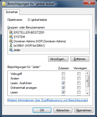Enable Verweigern for Ändern
The image size is (97, 117).
pos(79,78)
